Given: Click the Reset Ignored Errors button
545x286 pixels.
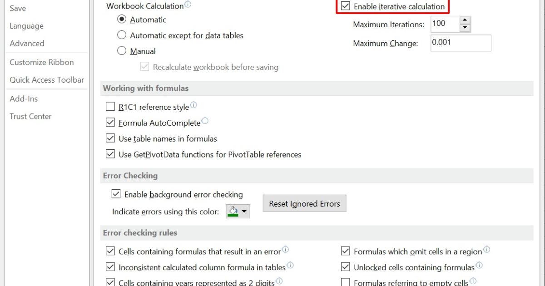Looking at the screenshot, I should 304,203.
